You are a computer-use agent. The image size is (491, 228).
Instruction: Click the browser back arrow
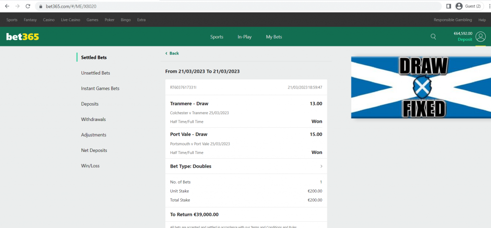[7, 6]
